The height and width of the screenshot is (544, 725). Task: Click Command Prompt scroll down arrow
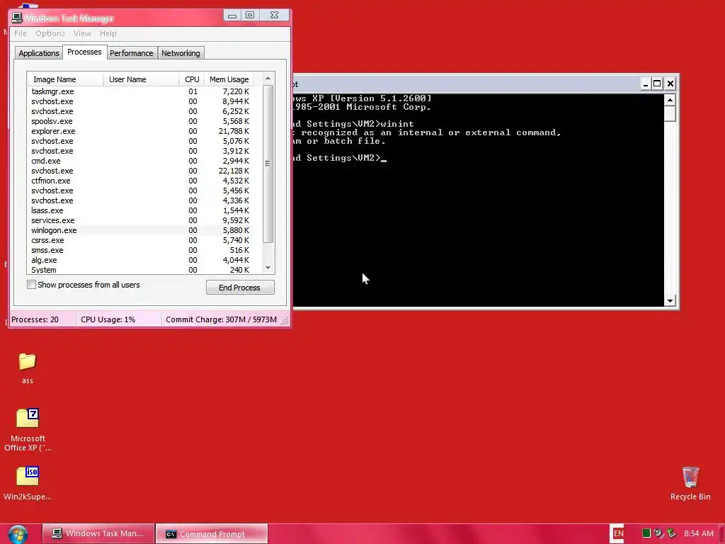[670, 300]
